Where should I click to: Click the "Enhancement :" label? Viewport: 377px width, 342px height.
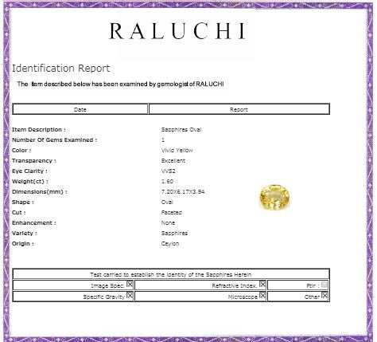click(34, 223)
